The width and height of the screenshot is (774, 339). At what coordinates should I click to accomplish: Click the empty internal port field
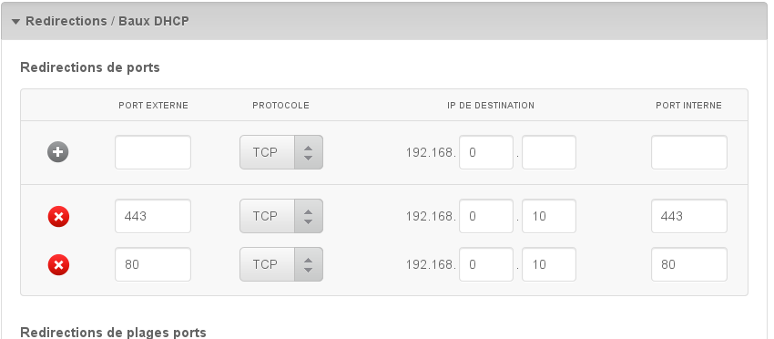click(x=689, y=152)
